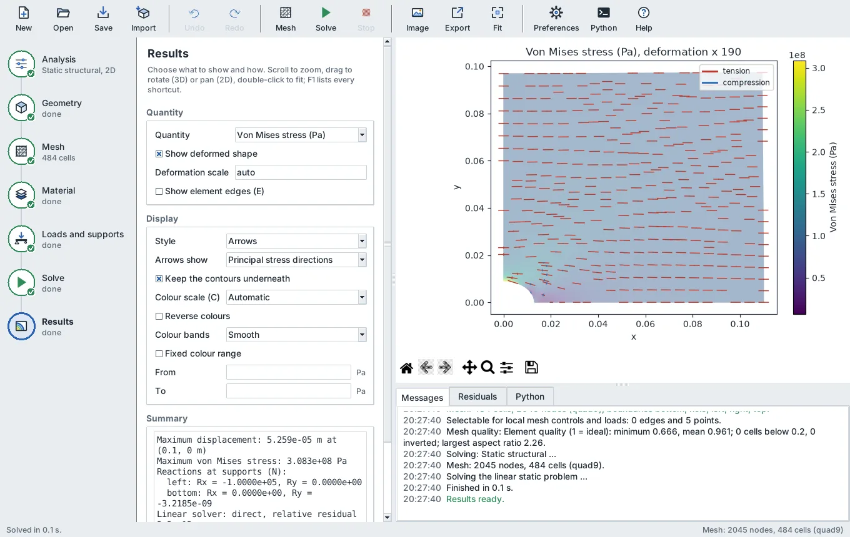Open Help
Image resolution: width=850 pixels, height=537 pixels.
pos(644,19)
